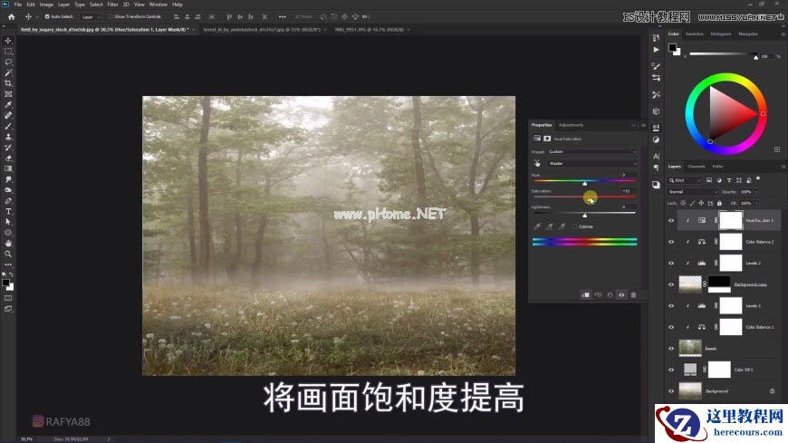
Task: Hide the Levels 1 layer
Action: tap(671, 305)
